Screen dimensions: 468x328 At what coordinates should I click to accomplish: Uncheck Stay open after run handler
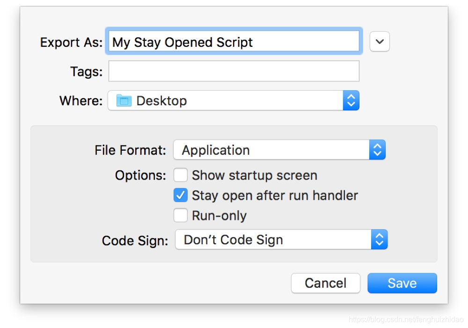pos(181,195)
